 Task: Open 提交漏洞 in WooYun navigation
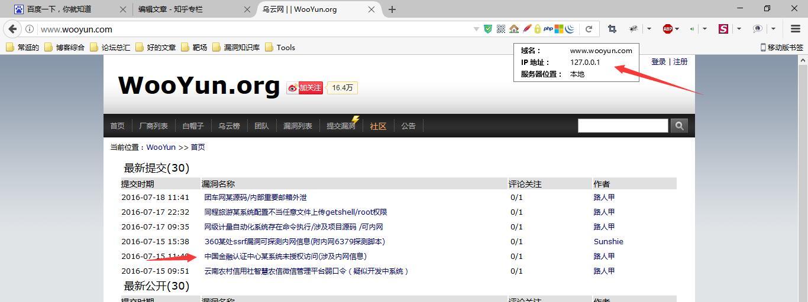(341, 126)
